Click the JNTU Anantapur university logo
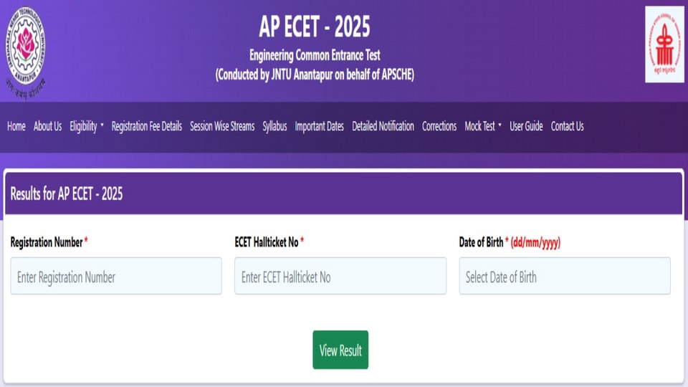 (26, 47)
